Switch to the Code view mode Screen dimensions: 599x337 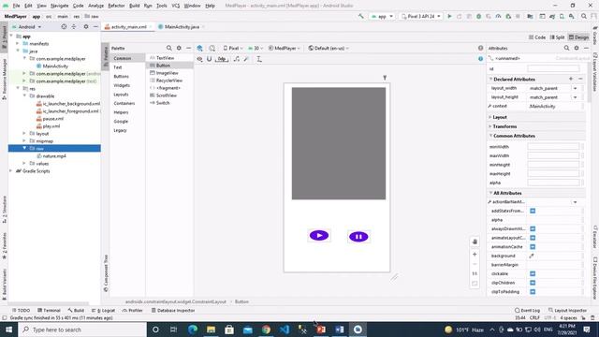point(537,37)
